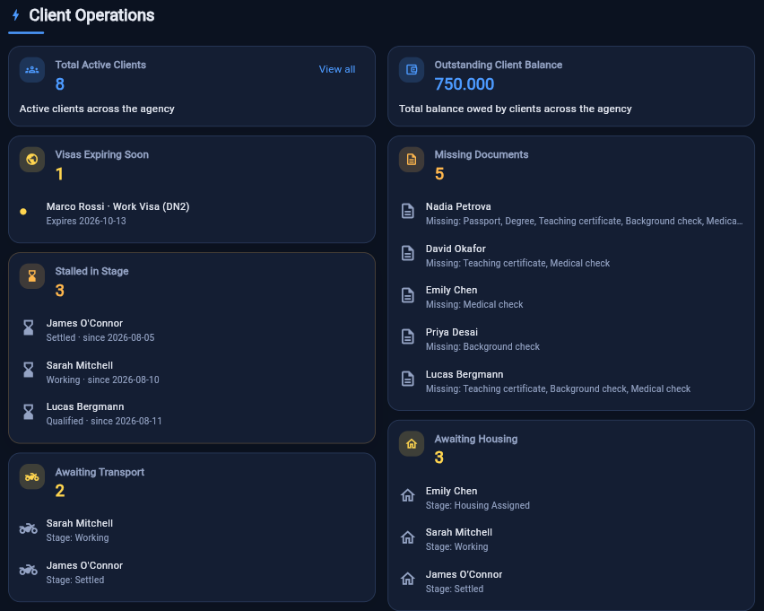Click 'Active clients across the agency' caption
Screen dimensions: 764x611
point(97,109)
